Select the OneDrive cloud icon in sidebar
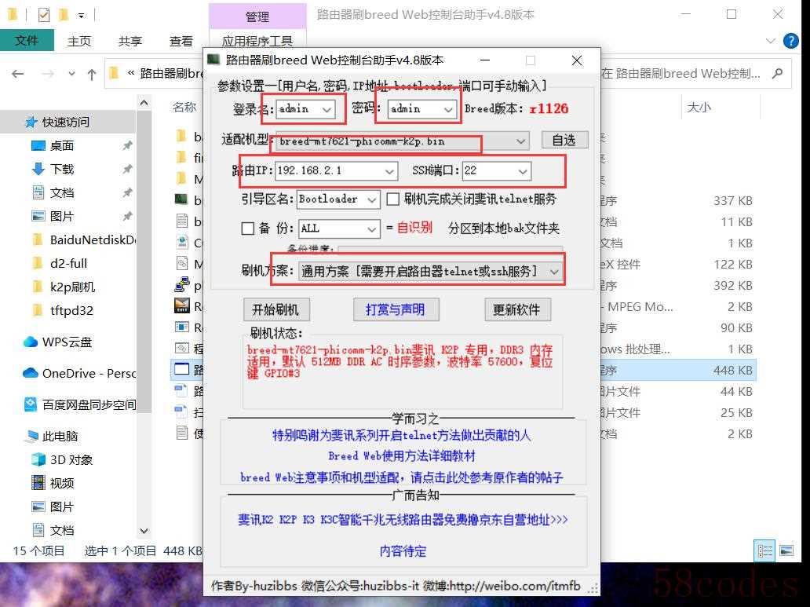This screenshot has height=607, width=810. pyautogui.click(x=31, y=373)
